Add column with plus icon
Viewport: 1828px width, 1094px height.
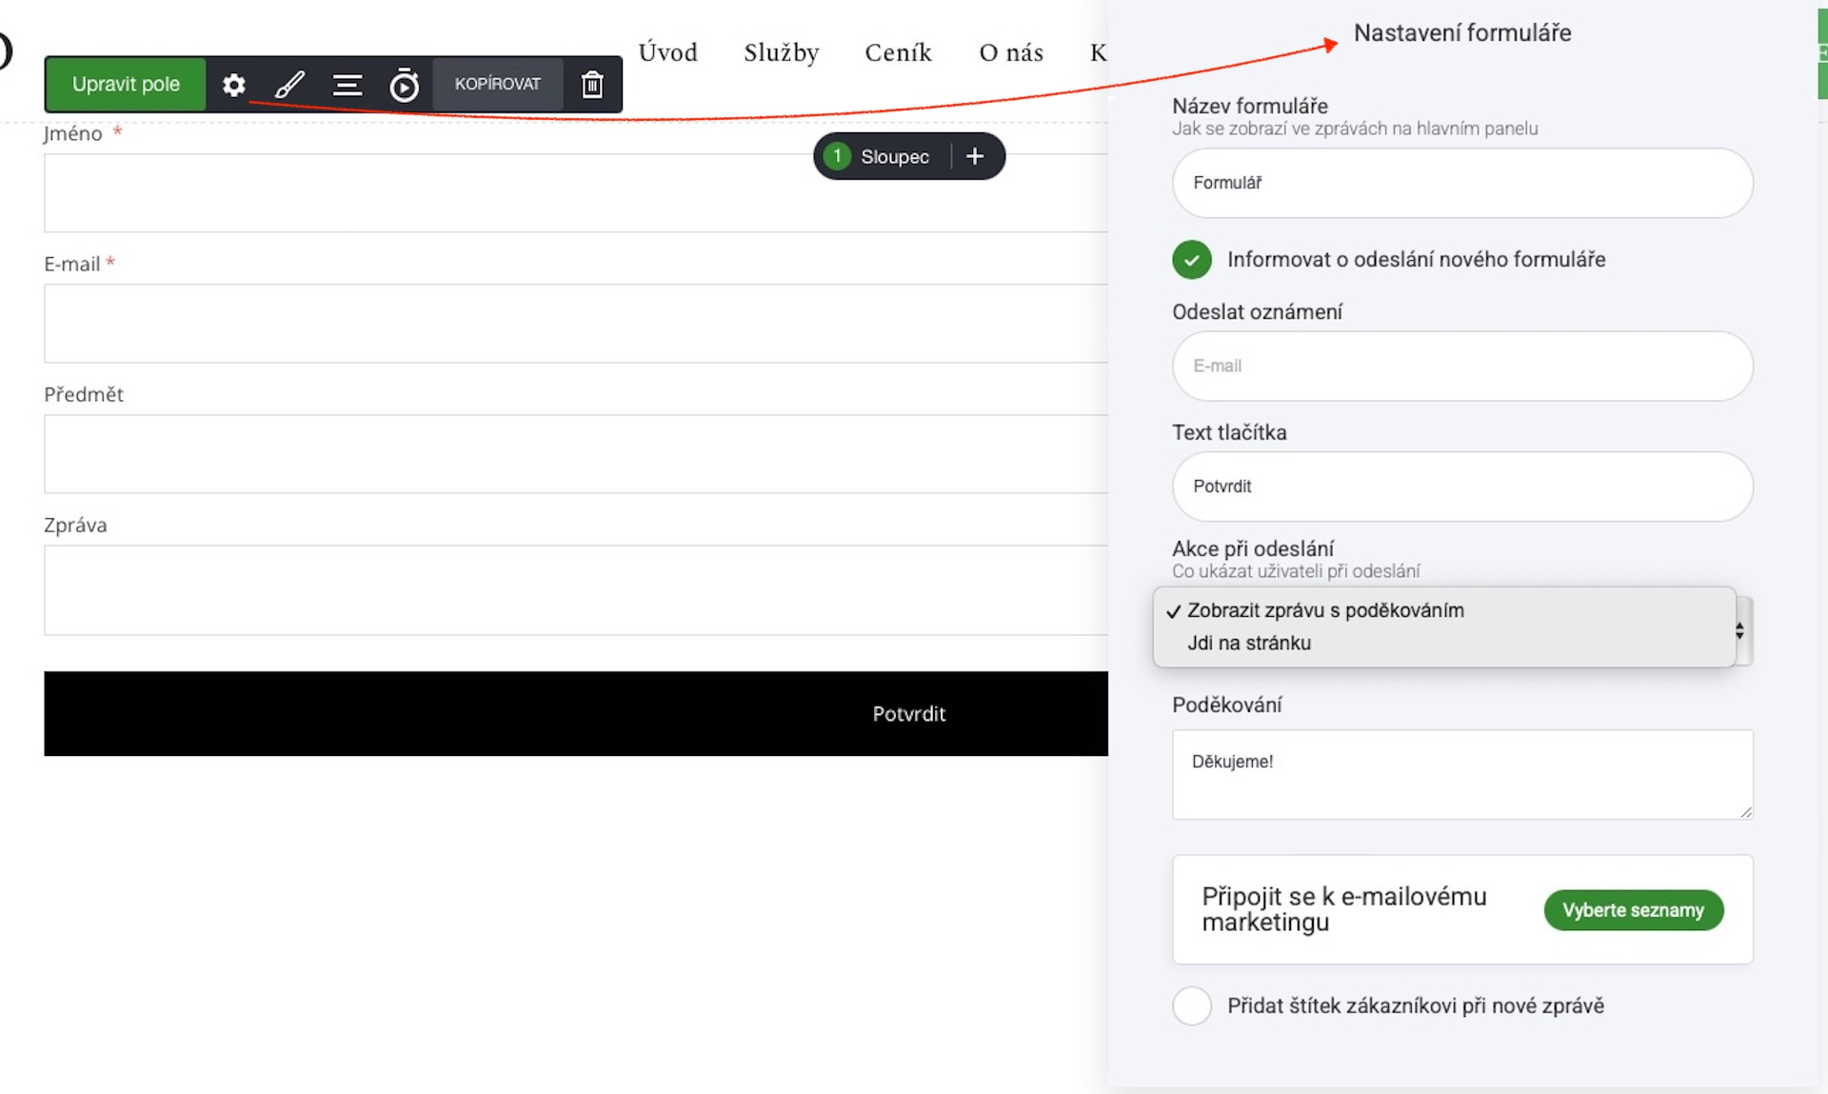pos(975,156)
